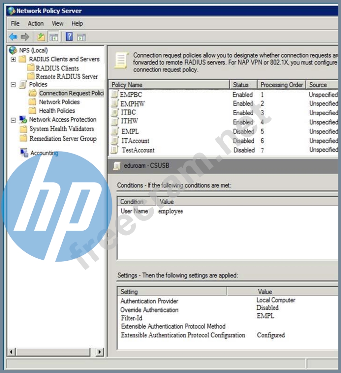Select Remote RADIUS Server in the tree
Screen dimensions: 341x373
67,76
